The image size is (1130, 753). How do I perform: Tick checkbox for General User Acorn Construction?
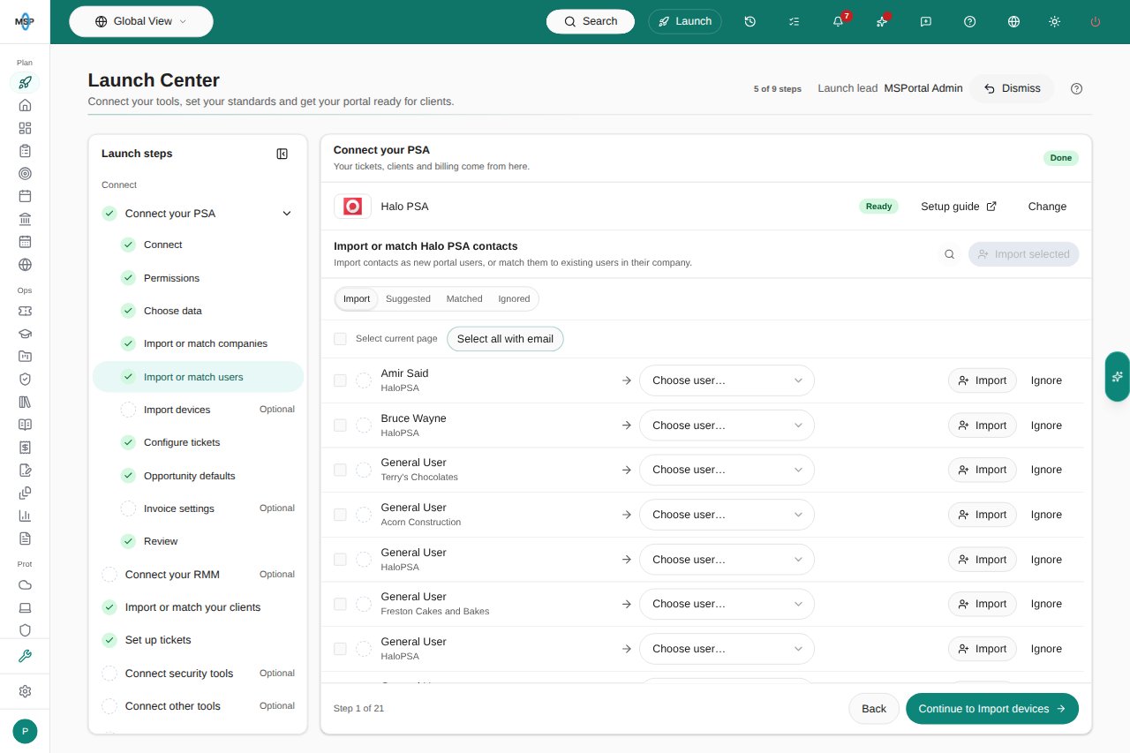pyautogui.click(x=340, y=515)
